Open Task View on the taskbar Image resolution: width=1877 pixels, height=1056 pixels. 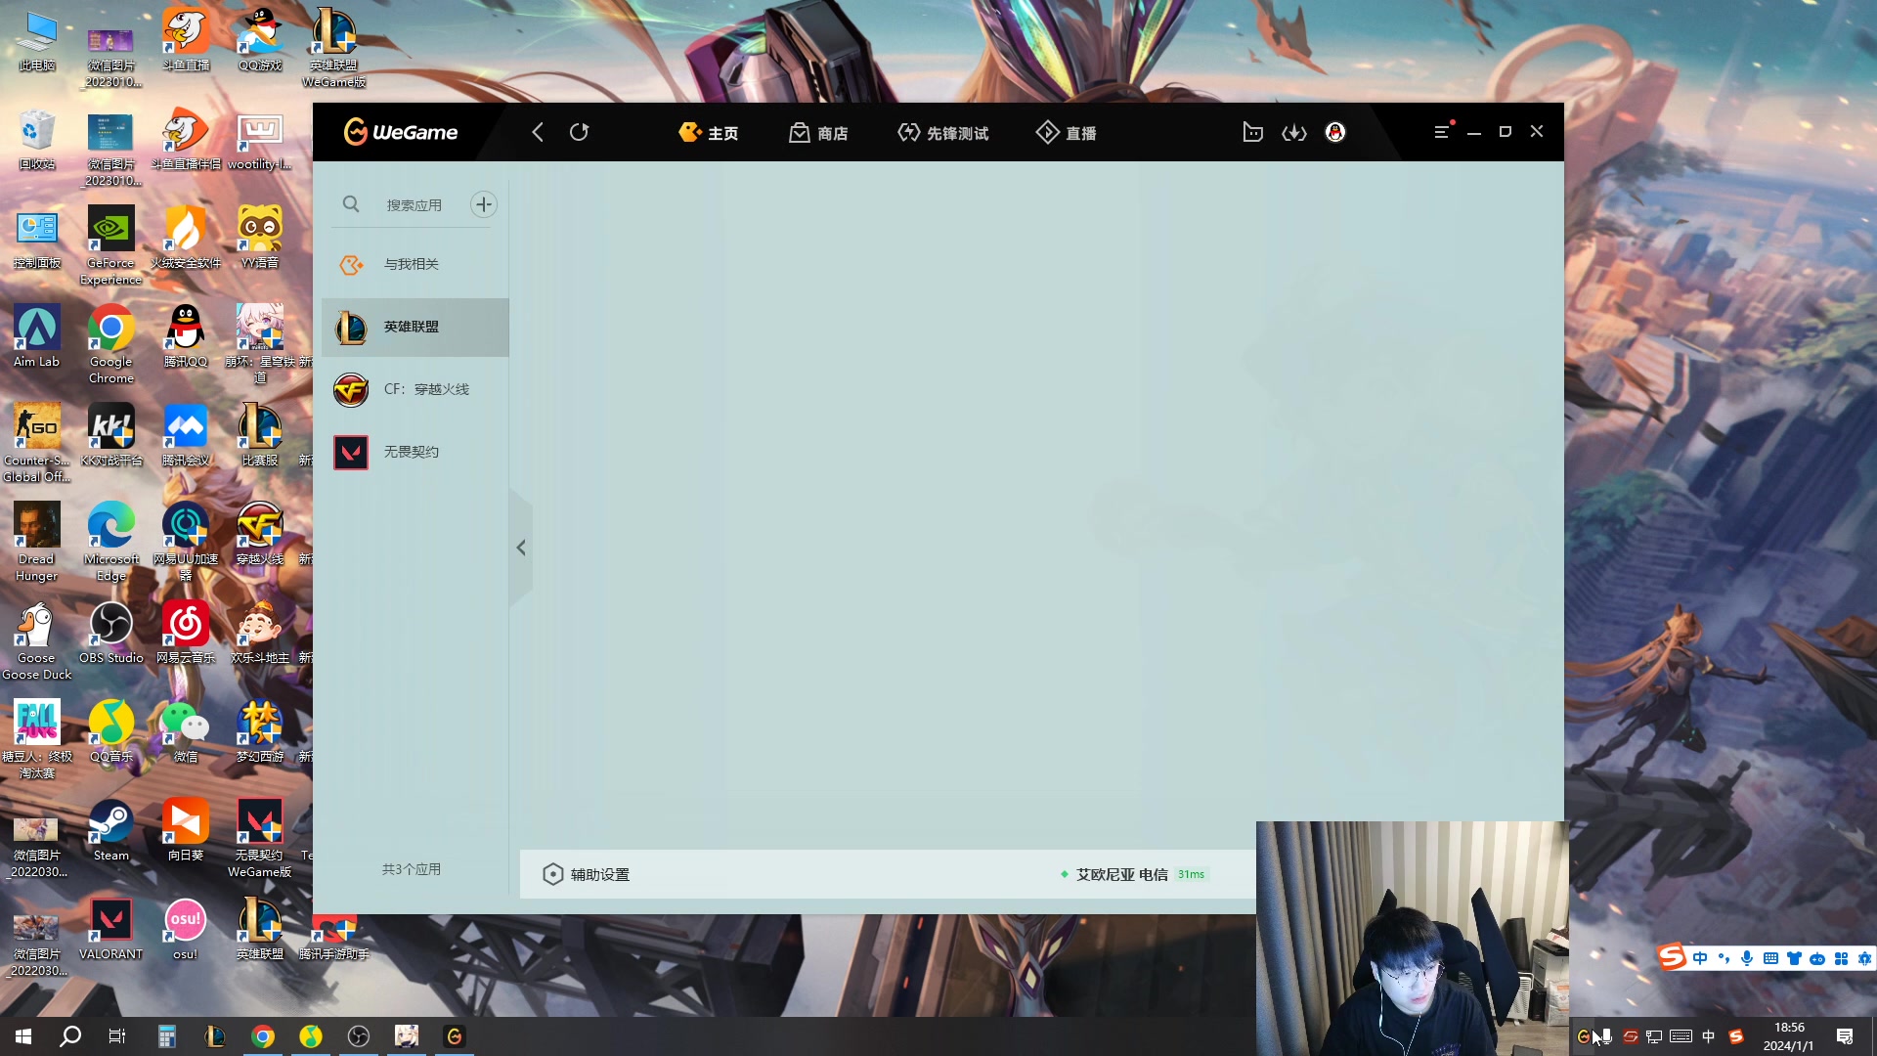coord(117,1036)
